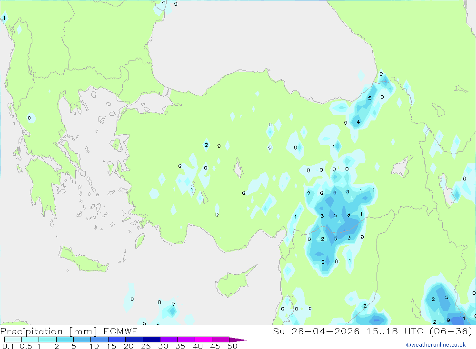Open the weatheronline.co.uk link
The height and width of the screenshot is (349, 476).
tap(436, 345)
